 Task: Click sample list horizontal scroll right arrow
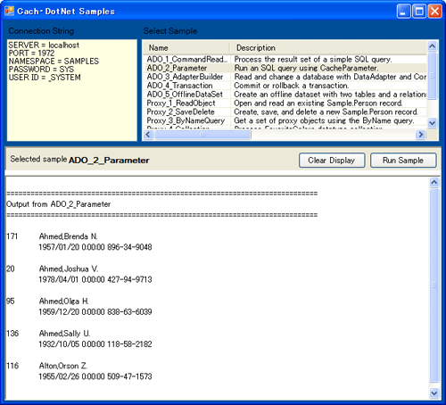[421, 135]
